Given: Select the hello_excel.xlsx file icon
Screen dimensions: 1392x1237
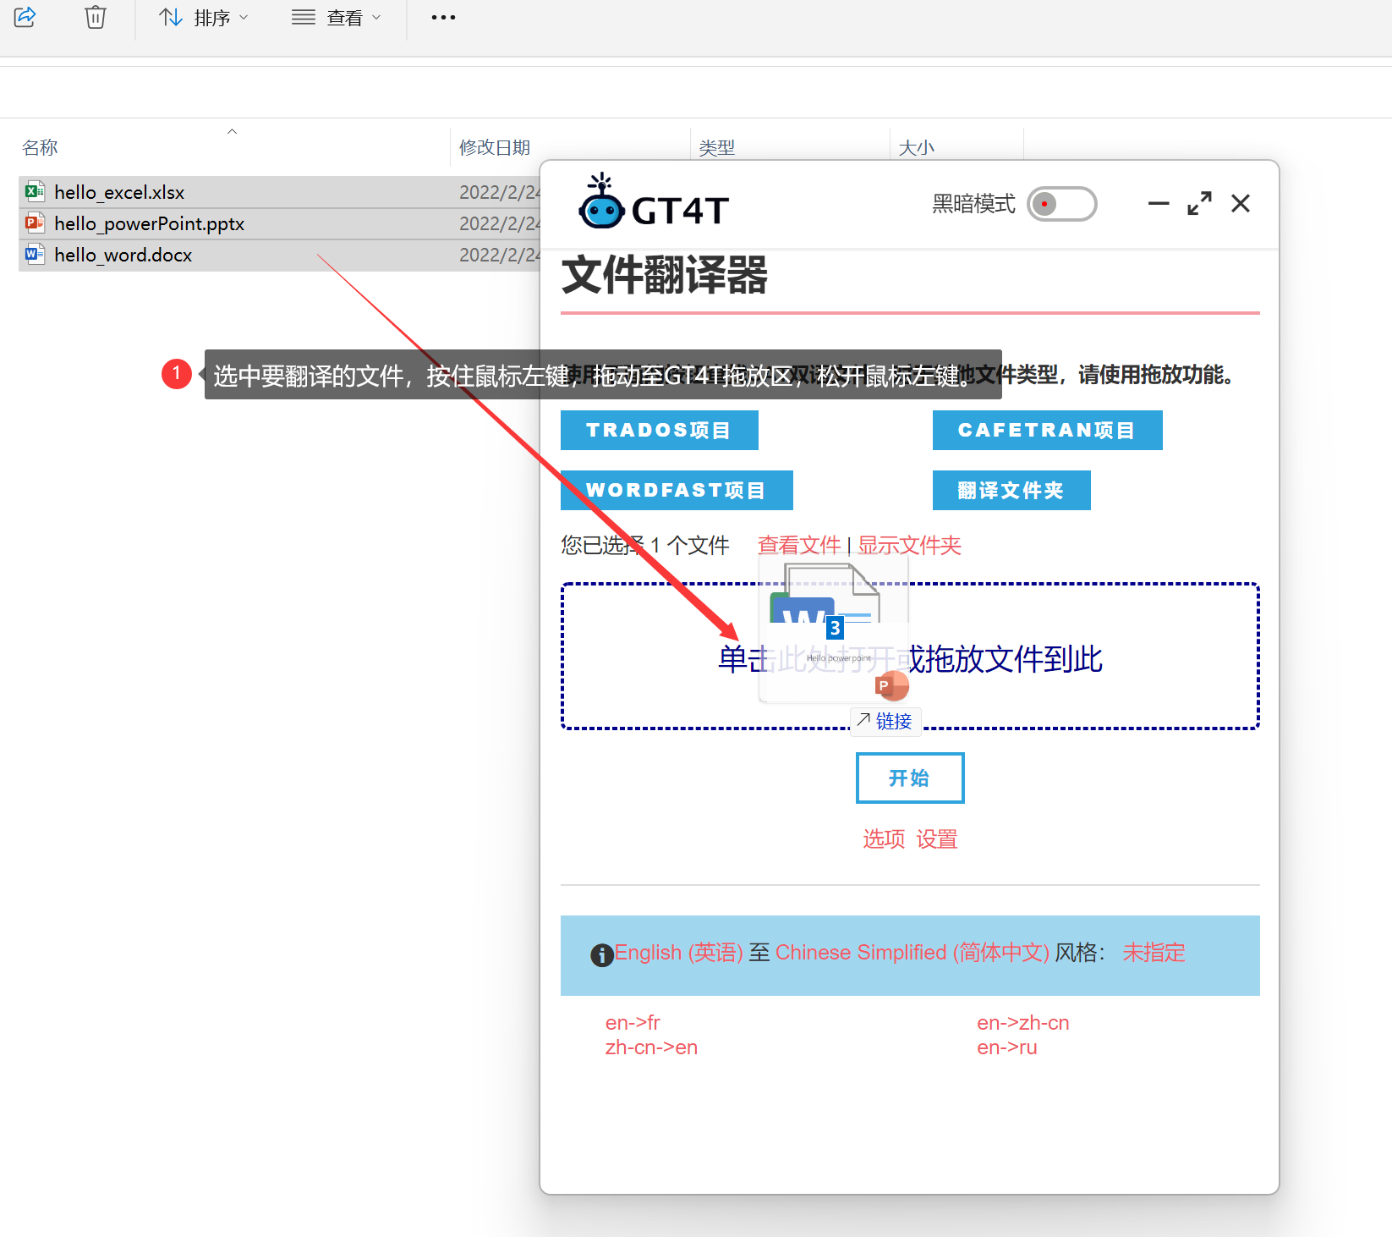Looking at the screenshot, I should coord(35,192).
